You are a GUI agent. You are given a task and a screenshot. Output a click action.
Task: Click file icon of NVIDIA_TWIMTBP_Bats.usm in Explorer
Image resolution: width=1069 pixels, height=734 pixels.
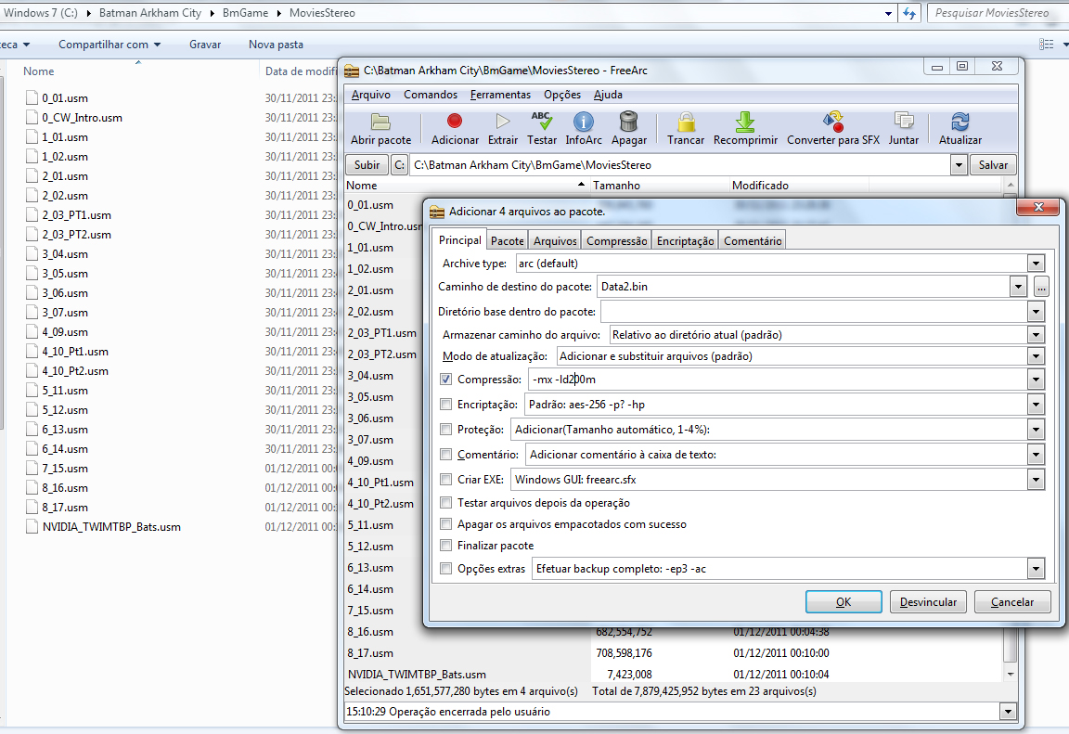pyautogui.click(x=32, y=526)
